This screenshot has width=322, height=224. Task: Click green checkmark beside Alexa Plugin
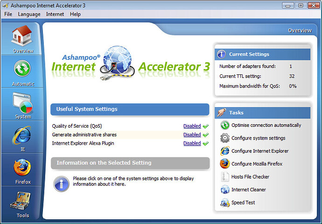[x=206, y=144]
